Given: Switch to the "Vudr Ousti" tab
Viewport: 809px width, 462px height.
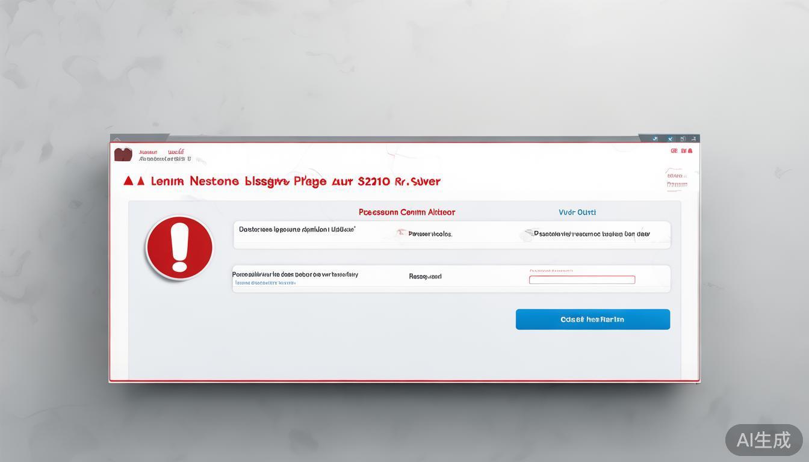Looking at the screenshot, I should point(577,212).
